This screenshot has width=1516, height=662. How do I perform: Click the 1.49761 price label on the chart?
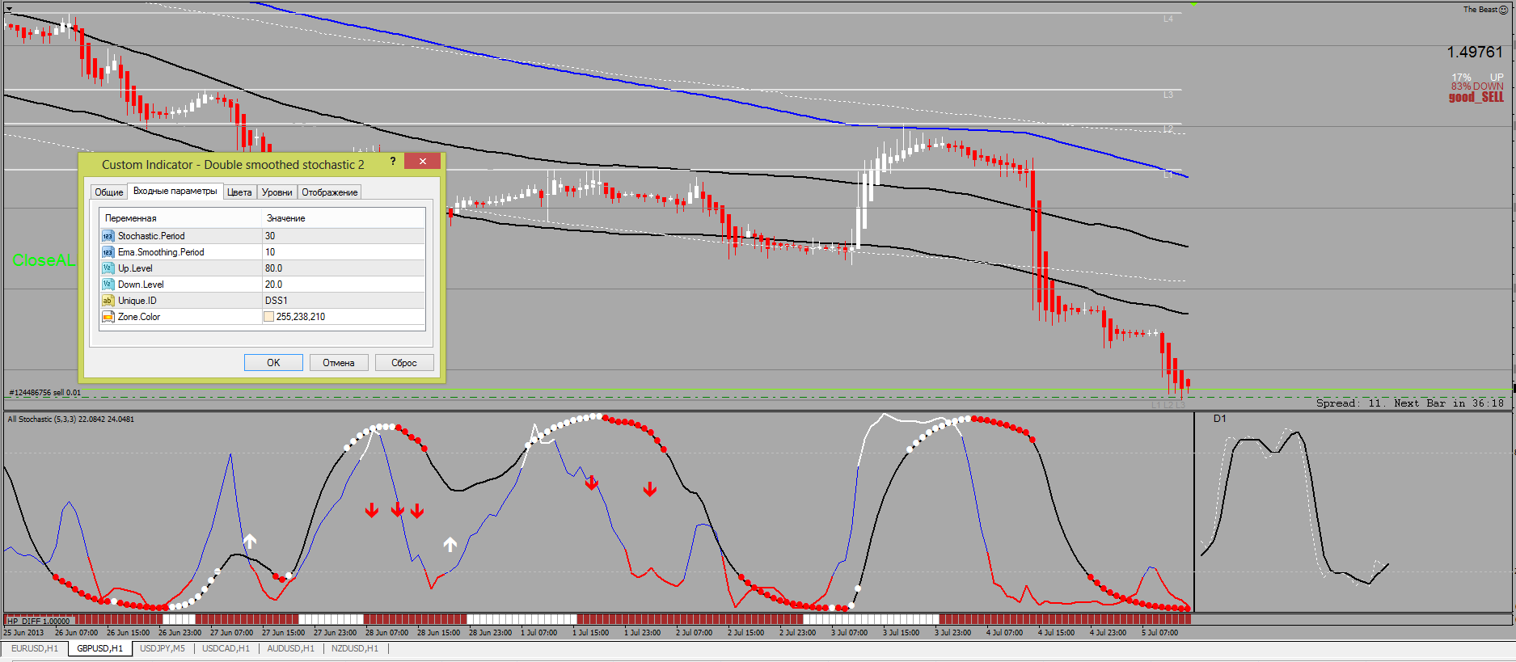pos(1474,52)
